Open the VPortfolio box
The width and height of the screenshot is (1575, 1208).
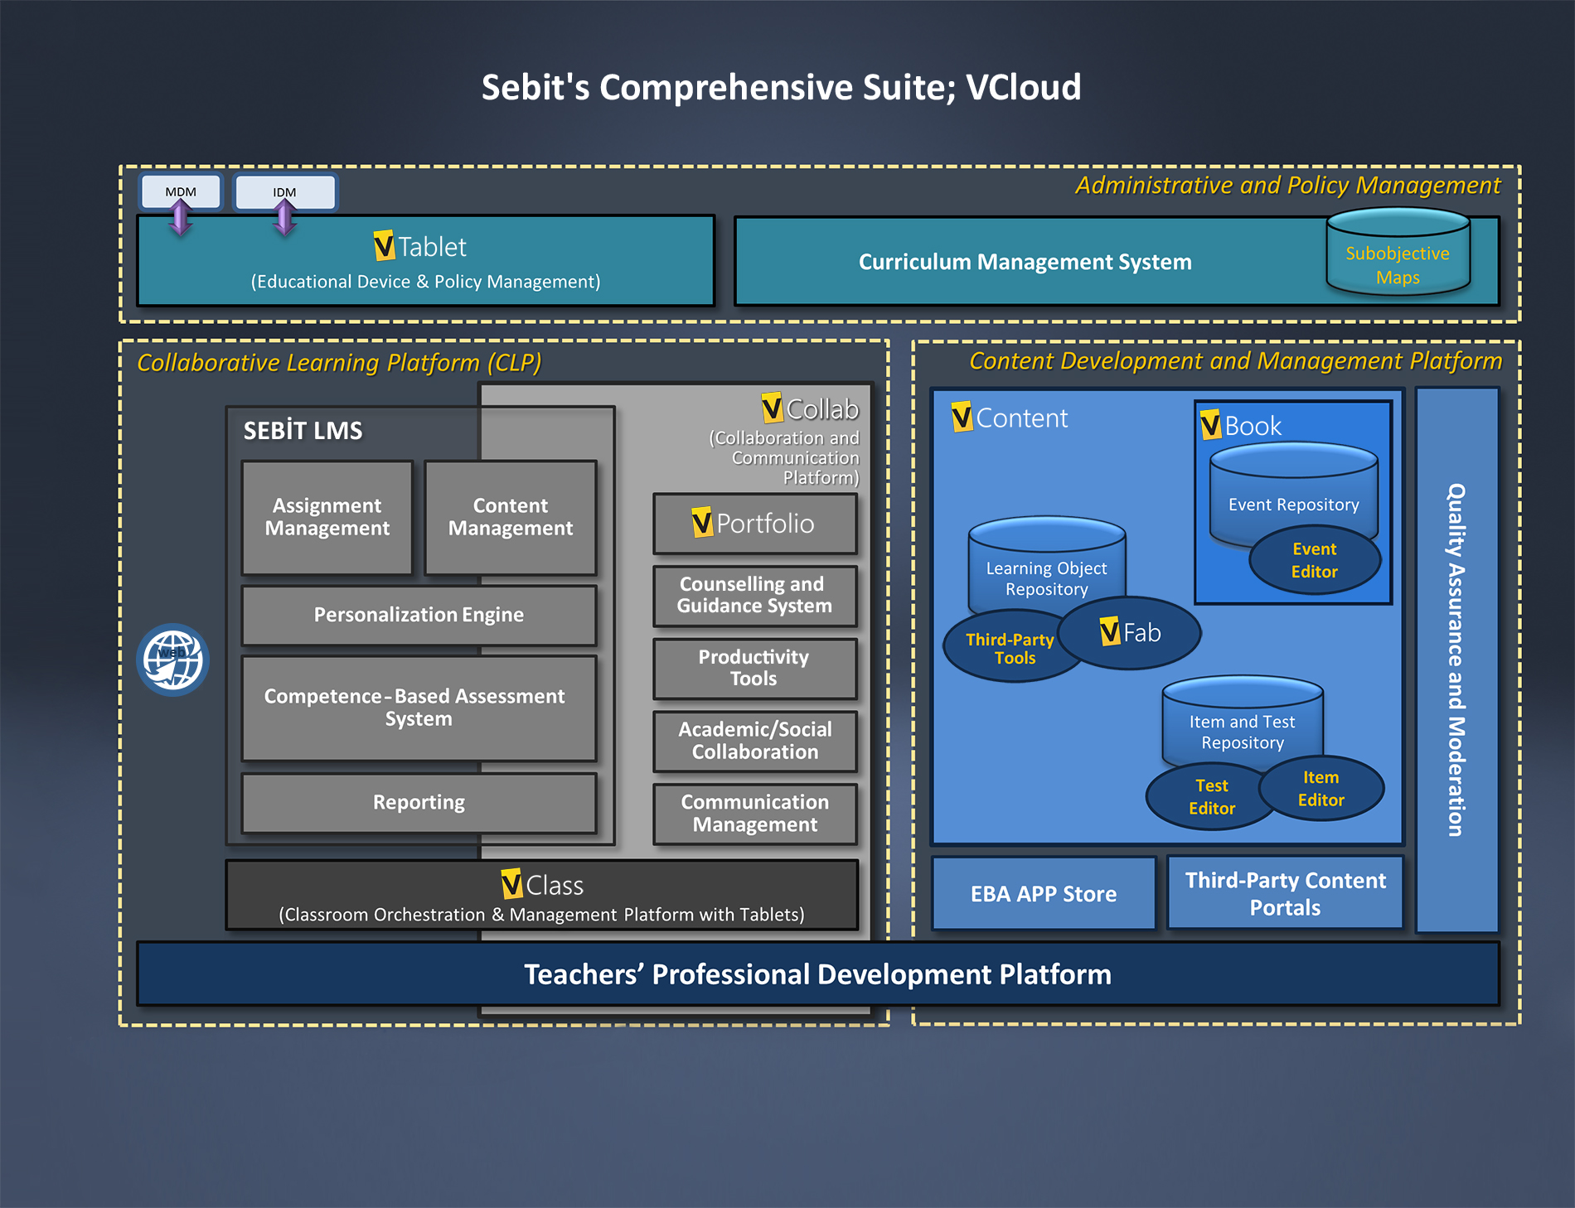pyautogui.click(x=754, y=524)
